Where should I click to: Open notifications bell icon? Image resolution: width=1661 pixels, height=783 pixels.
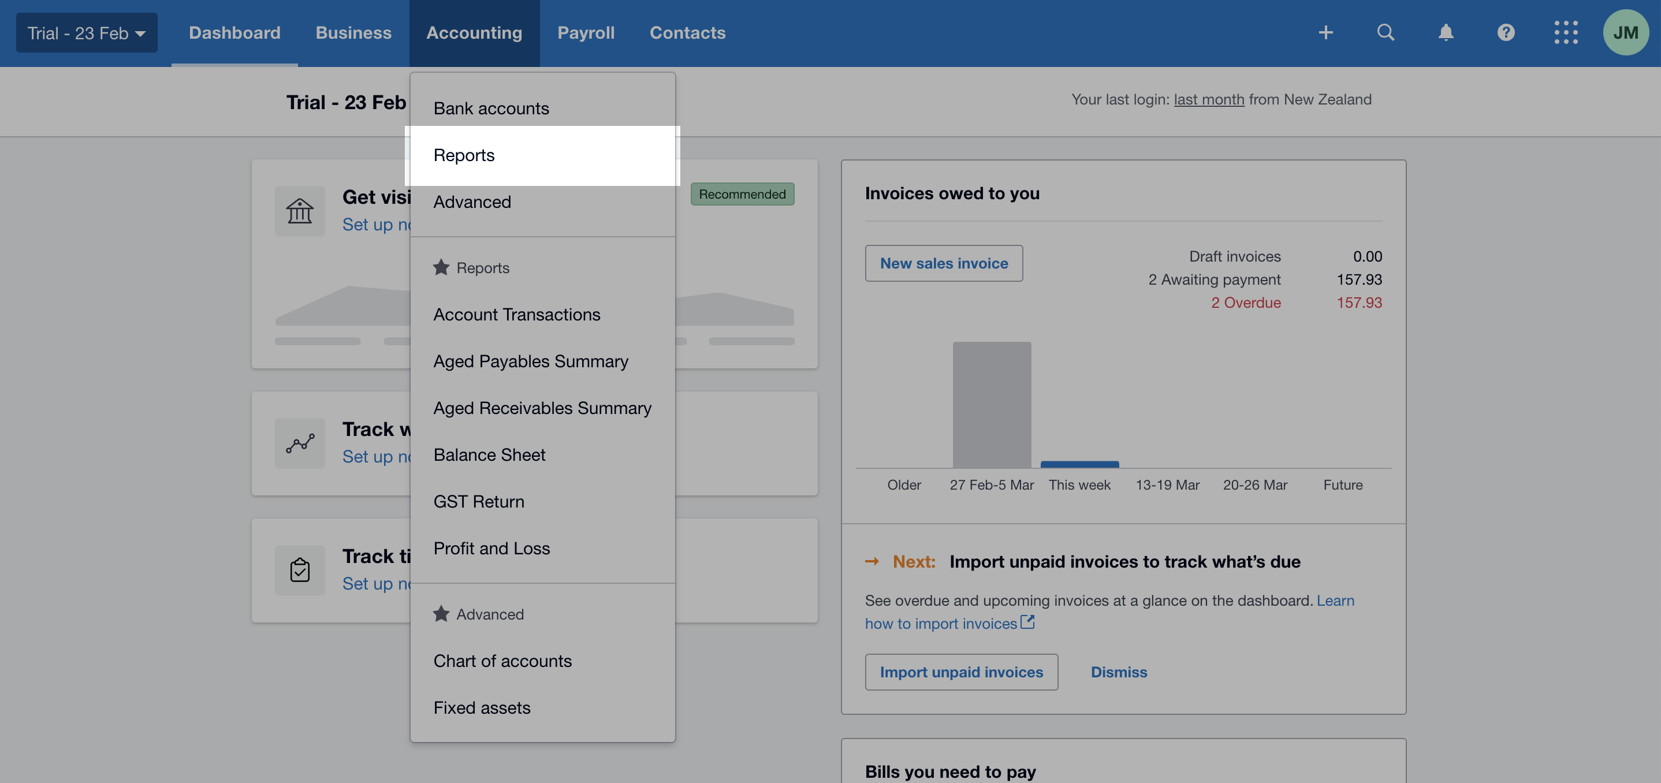[x=1446, y=33]
